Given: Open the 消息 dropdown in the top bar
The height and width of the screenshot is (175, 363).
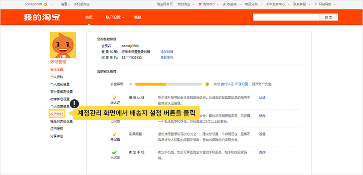Looking at the screenshot, I should click(x=65, y=4).
